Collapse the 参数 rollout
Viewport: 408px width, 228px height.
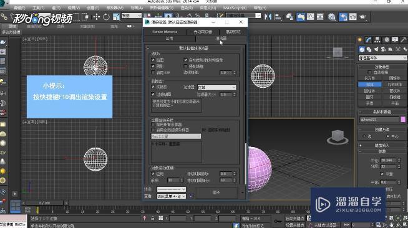coord(382,151)
